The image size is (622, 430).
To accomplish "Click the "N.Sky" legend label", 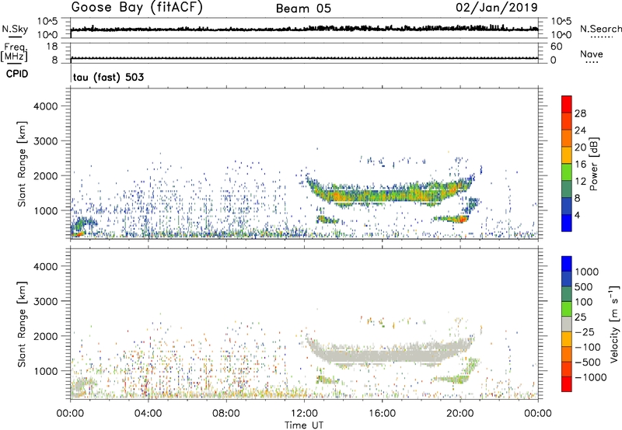I will point(15,29).
